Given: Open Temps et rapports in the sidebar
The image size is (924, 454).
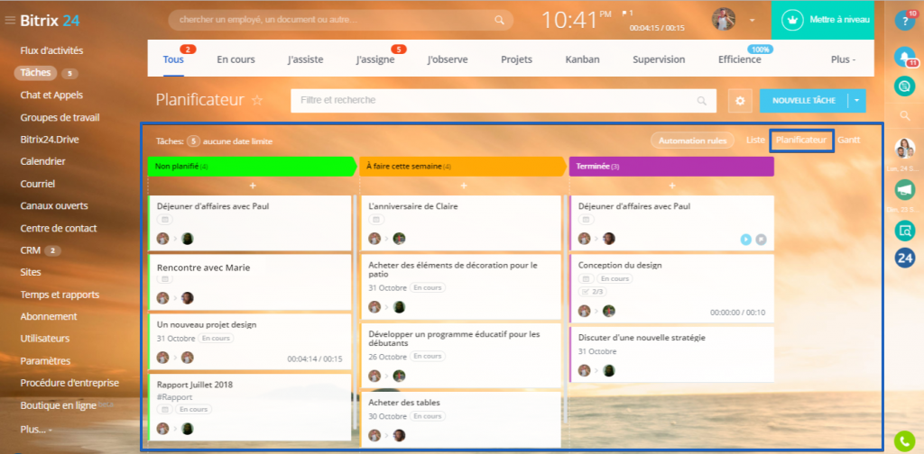Looking at the screenshot, I should (x=60, y=294).
